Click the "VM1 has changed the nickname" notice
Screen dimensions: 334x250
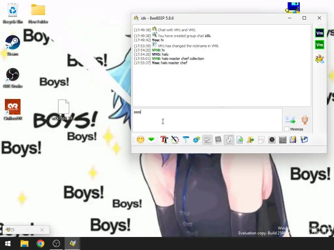(x=189, y=46)
